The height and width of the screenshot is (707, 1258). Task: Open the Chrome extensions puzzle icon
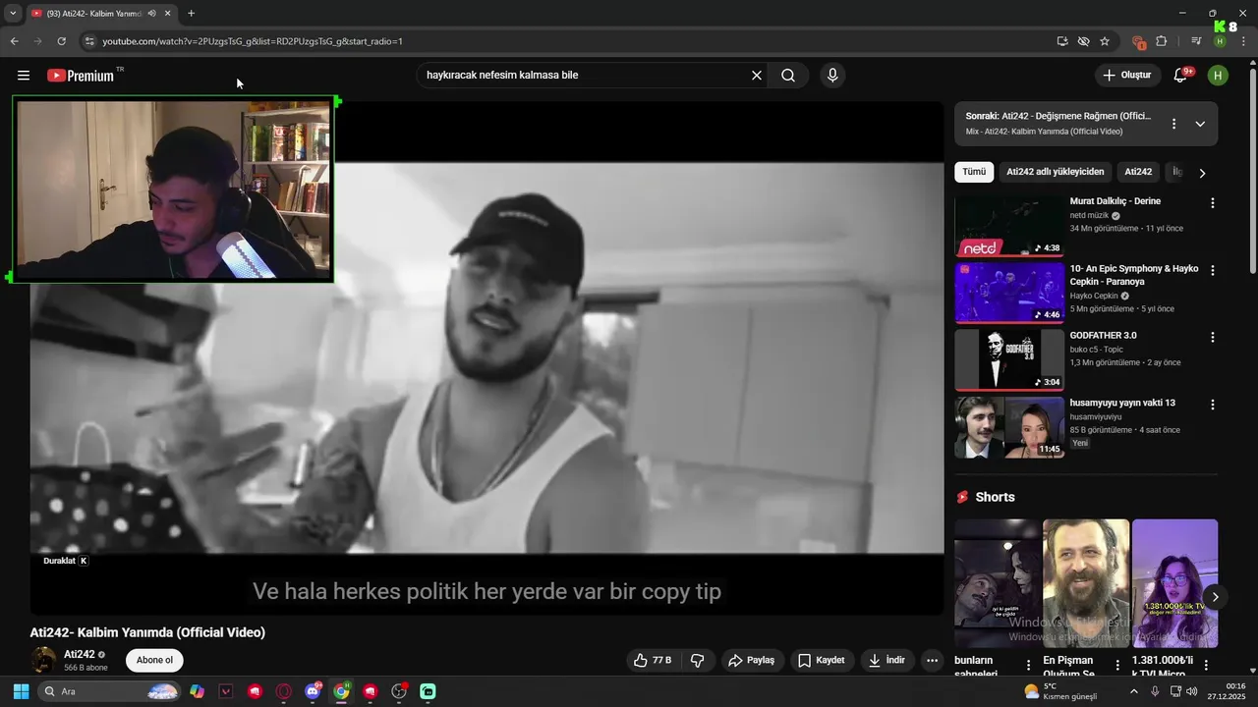point(1162,41)
